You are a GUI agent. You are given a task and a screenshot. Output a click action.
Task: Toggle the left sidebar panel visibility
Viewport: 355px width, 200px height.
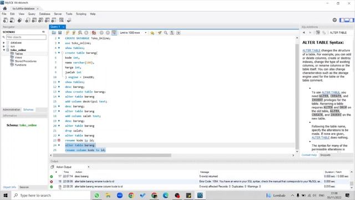342,20
